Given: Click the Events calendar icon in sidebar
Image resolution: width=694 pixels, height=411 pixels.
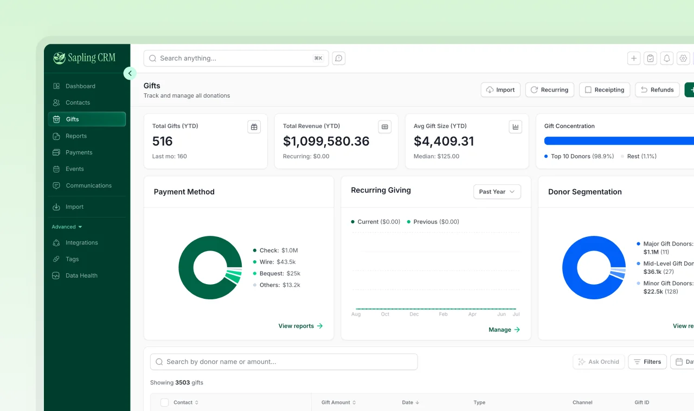Looking at the screenshot, I should (56, 169).
